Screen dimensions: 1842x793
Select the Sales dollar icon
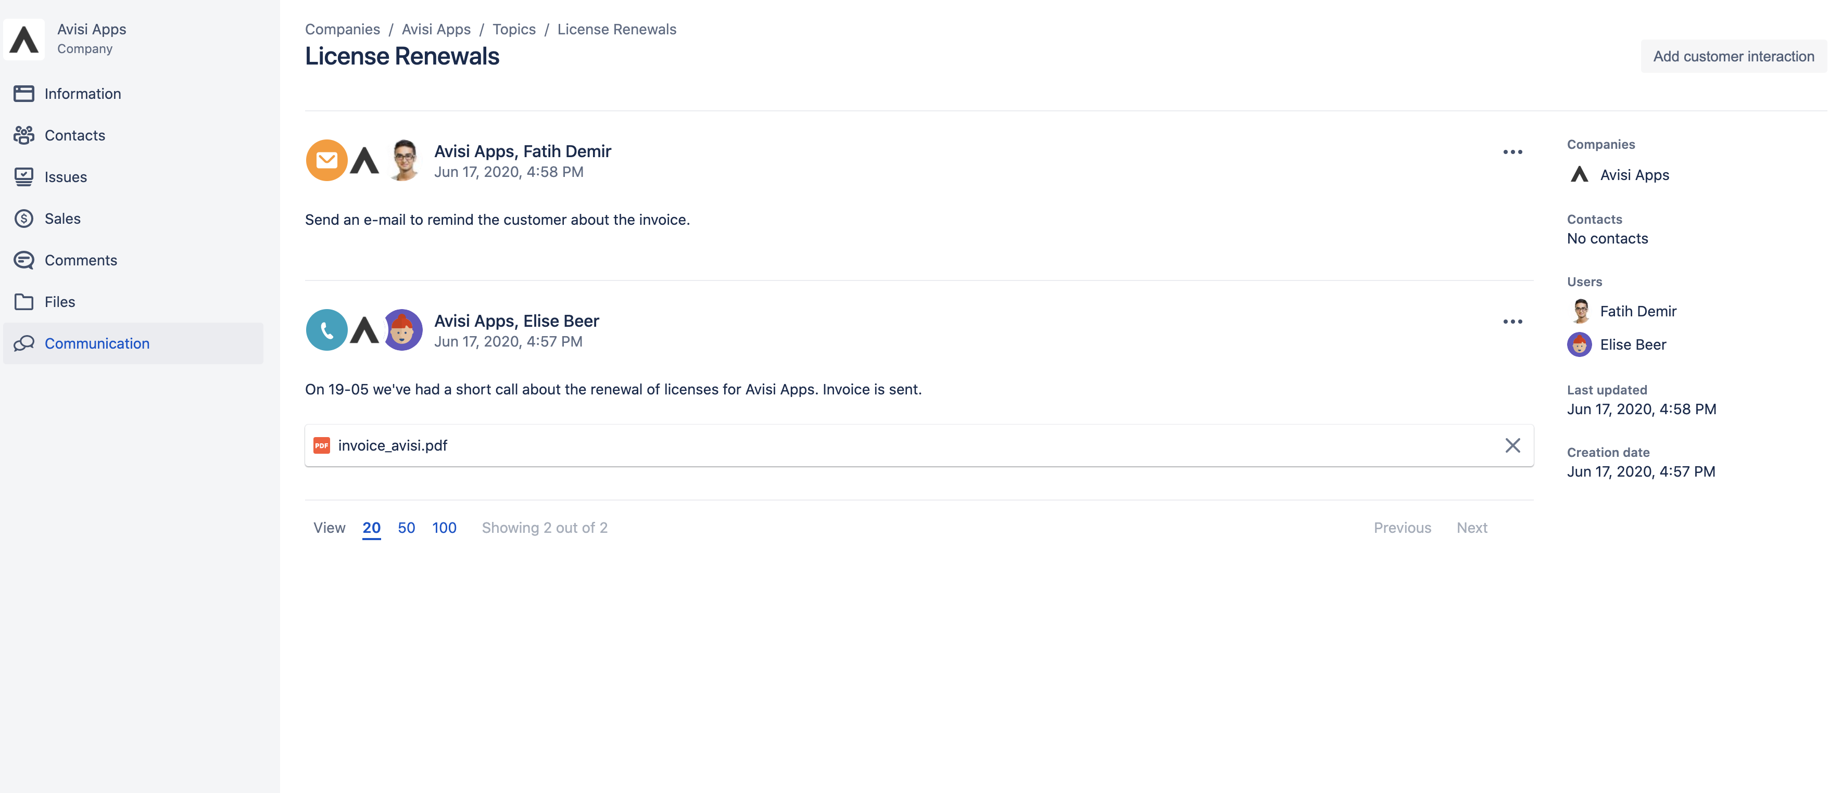(x=23, y=218)
